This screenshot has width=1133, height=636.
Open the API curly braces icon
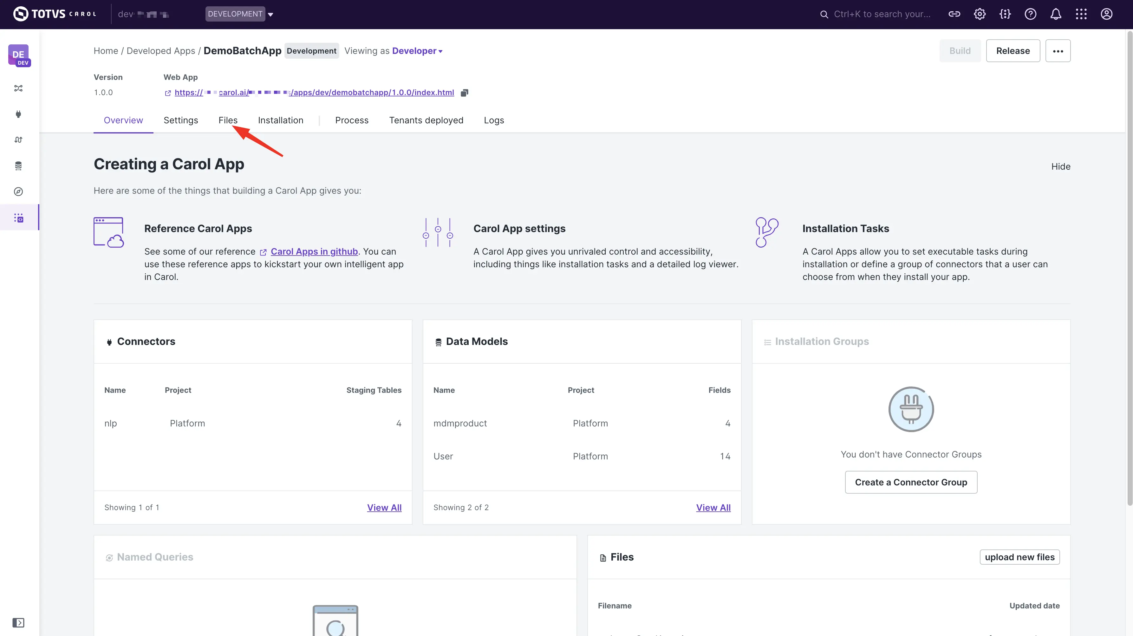(x=1005, y=14)
